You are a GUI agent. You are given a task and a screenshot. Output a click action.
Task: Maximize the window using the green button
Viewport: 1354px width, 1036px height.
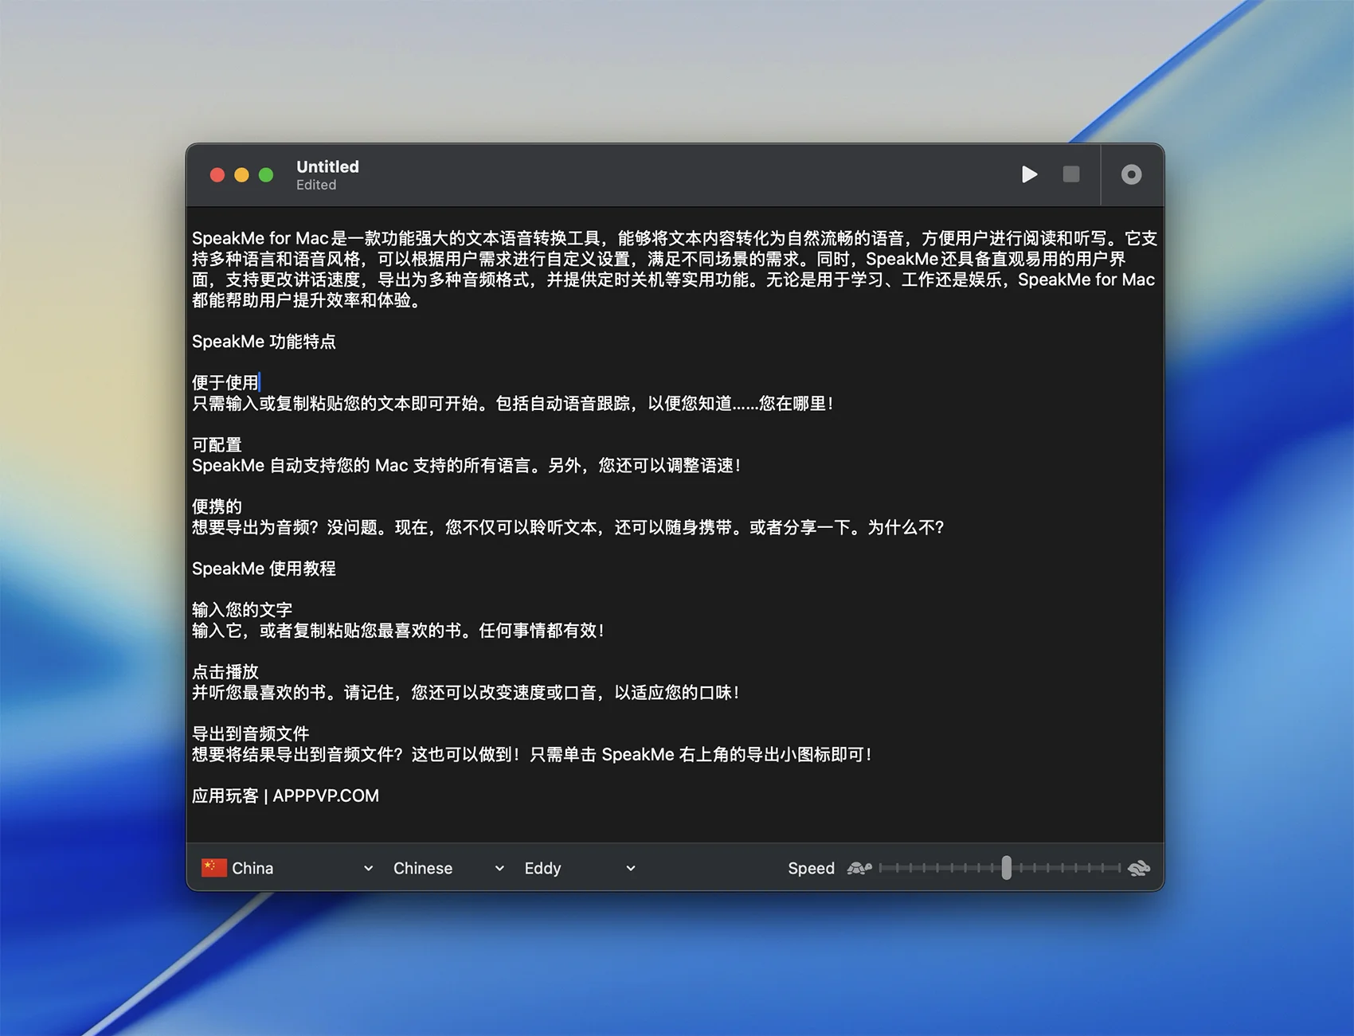[266, 175]
